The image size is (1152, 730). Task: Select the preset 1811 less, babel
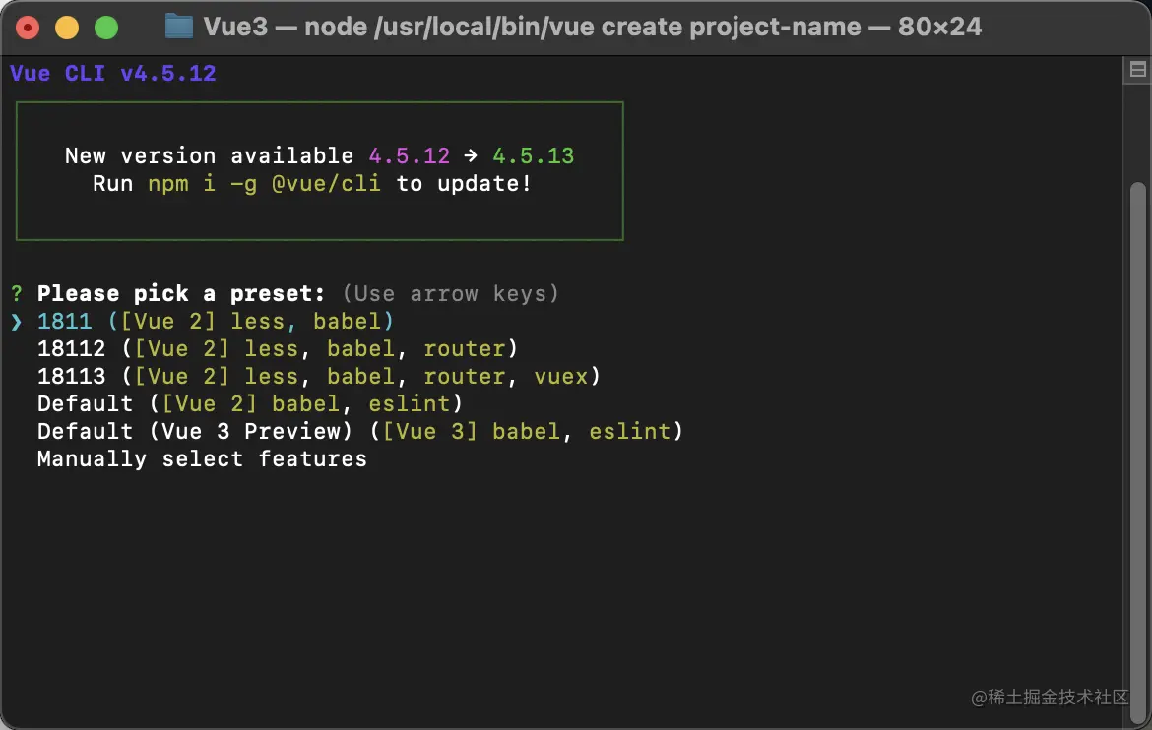[x=216, y=321]
